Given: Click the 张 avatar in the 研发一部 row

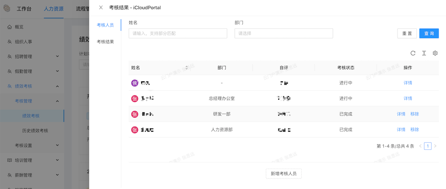Looking at the screenshot, I should click(135, 114).
